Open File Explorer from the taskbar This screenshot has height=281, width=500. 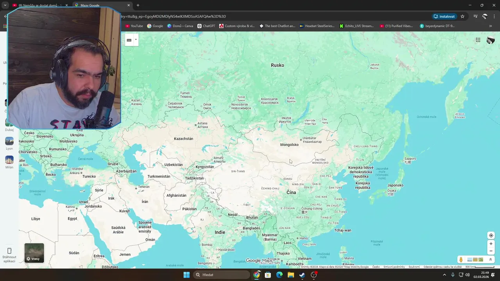click(291, 275)
